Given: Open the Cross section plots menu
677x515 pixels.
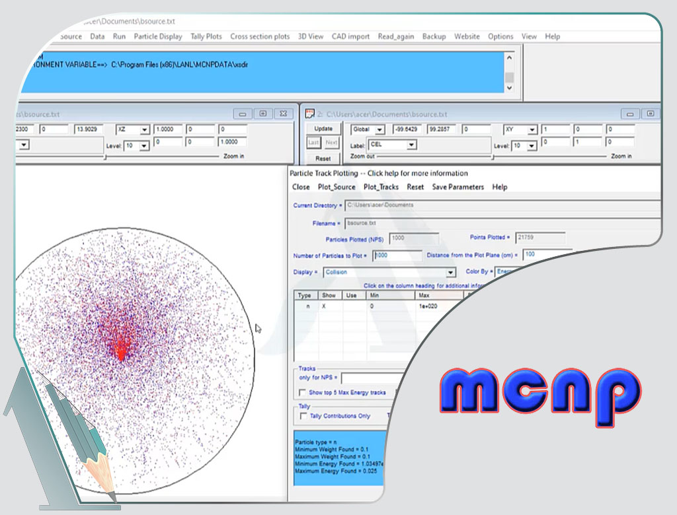Looking at the screenshot, I should point(260,37).
